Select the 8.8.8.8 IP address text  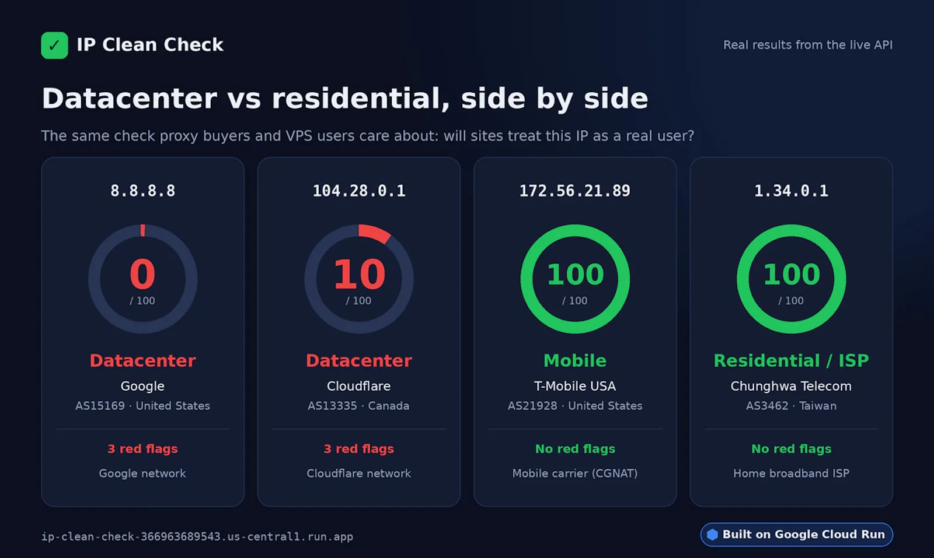[143, 191]
